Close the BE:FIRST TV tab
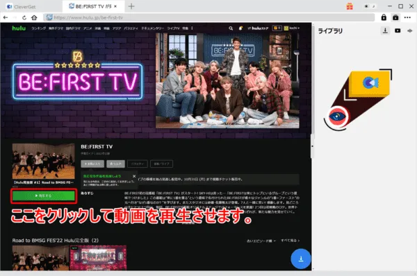Image resolution: width=417 pixels, height=276 pixels. 115,6
